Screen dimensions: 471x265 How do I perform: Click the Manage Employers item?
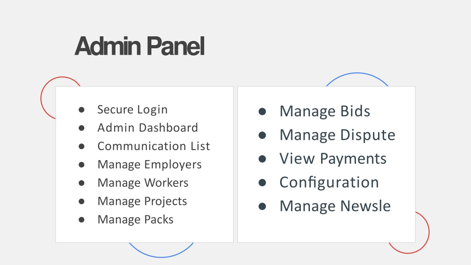[149, 165]
